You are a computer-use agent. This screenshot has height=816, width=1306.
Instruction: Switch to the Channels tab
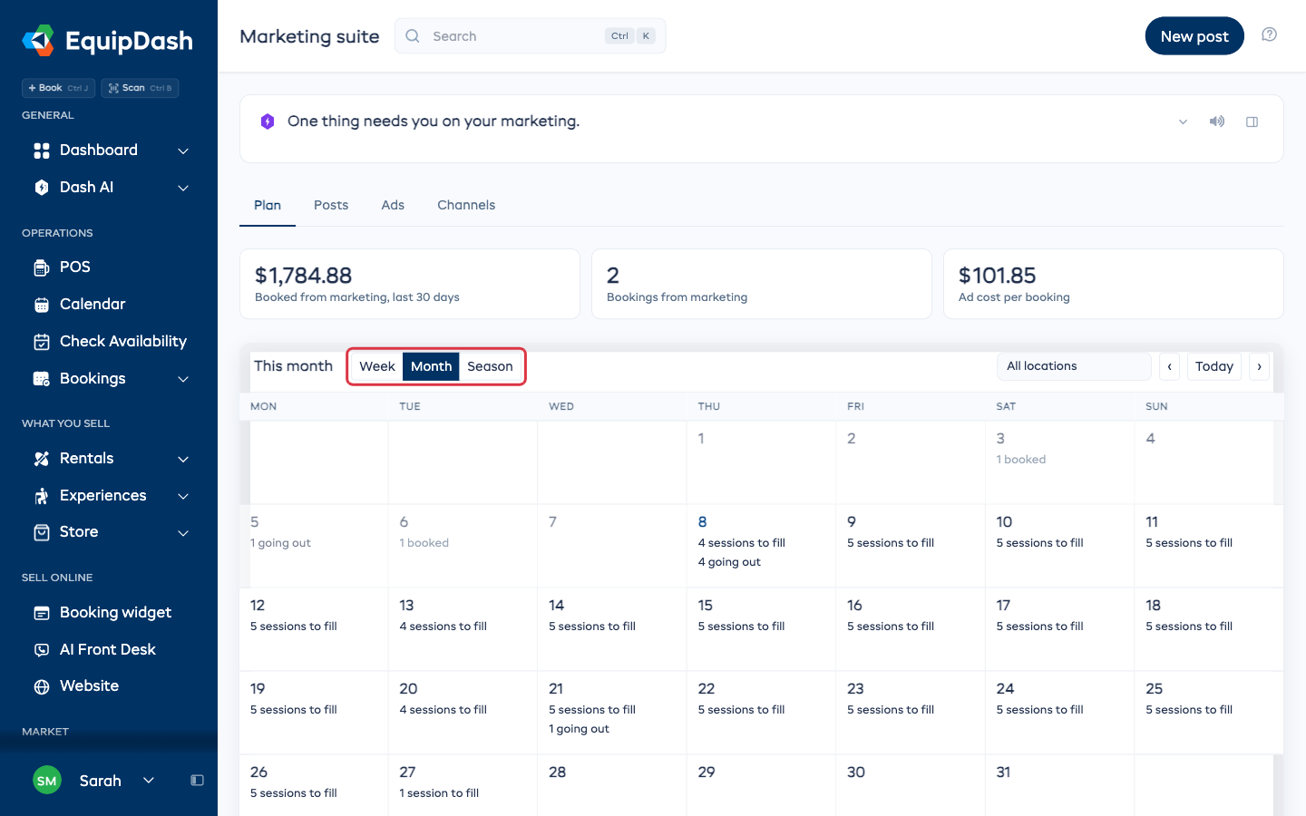coord(466,206)
